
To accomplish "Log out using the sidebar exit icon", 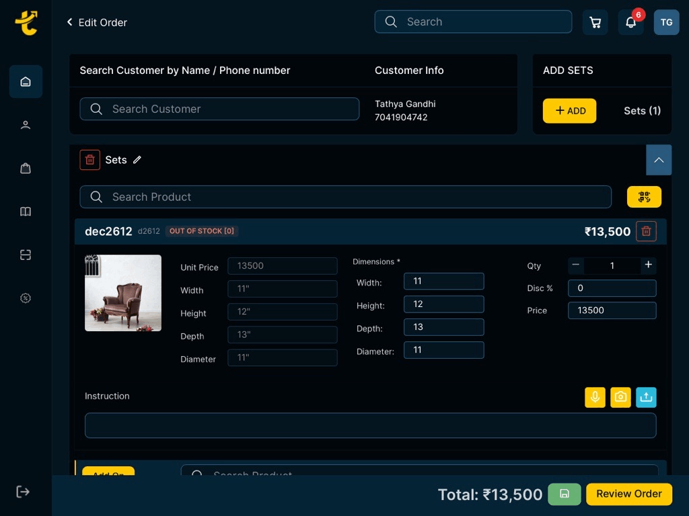I will tap(23, 492).
